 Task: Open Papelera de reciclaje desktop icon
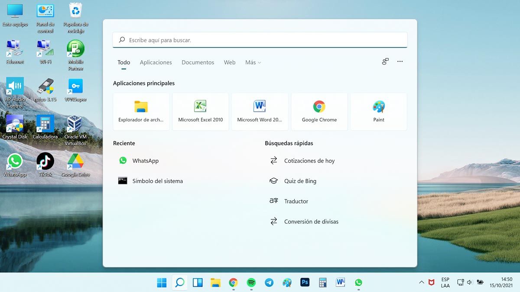point(75,18)
